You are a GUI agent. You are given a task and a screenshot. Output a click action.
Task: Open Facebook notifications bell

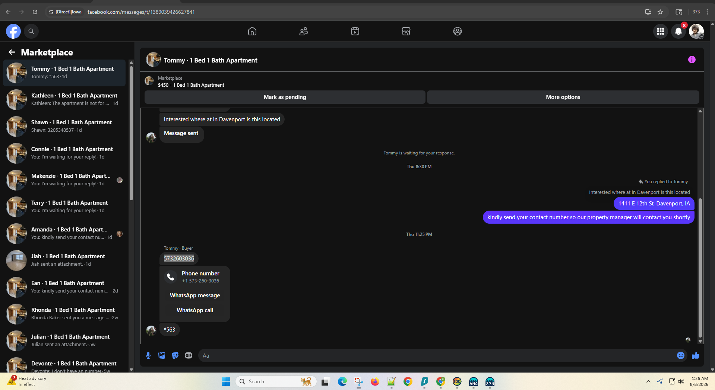(678, 31)
